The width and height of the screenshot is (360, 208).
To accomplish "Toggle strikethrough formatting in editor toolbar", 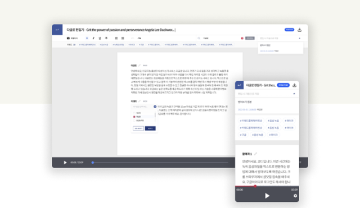I will pyautogui.click(x=106, y=38).
